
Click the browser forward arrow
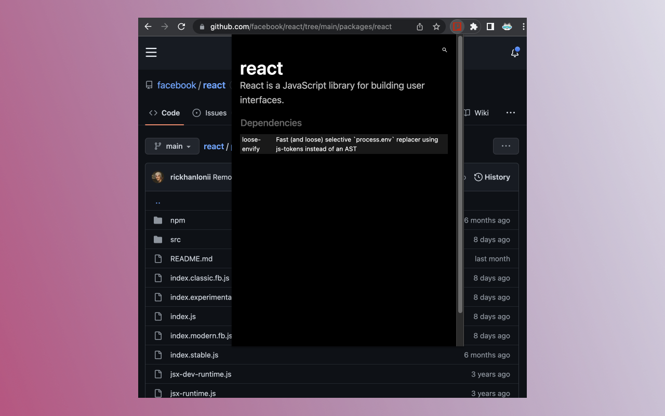(165, 27)
